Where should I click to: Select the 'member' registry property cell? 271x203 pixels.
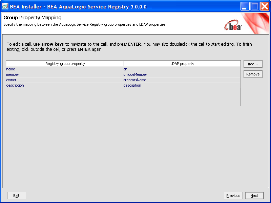coord(65,74)
